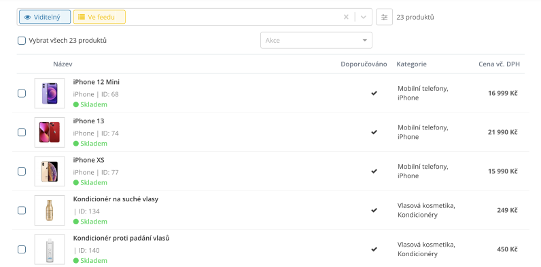Click the 'iPhone | ID: 68' text
Viewport: 541px width, 267px height.
click(x=96, y=94)
